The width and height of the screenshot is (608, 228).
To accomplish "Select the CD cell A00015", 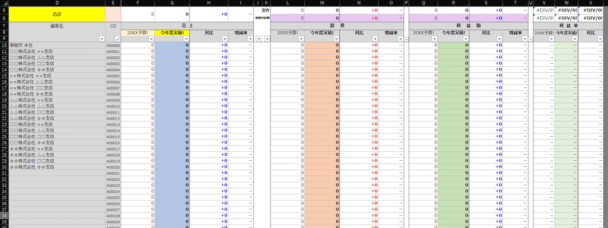I will click(x=113, y=136).
